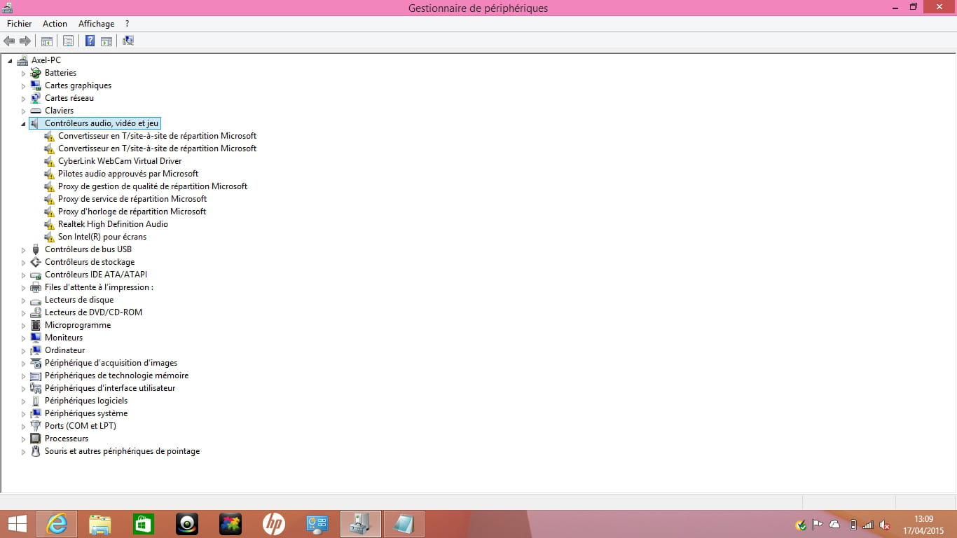The height and width of the screenshot is (538, 957).
Task: Click the blue Help question mark icon
Action: pyautogui.click(x=90, y=41)
